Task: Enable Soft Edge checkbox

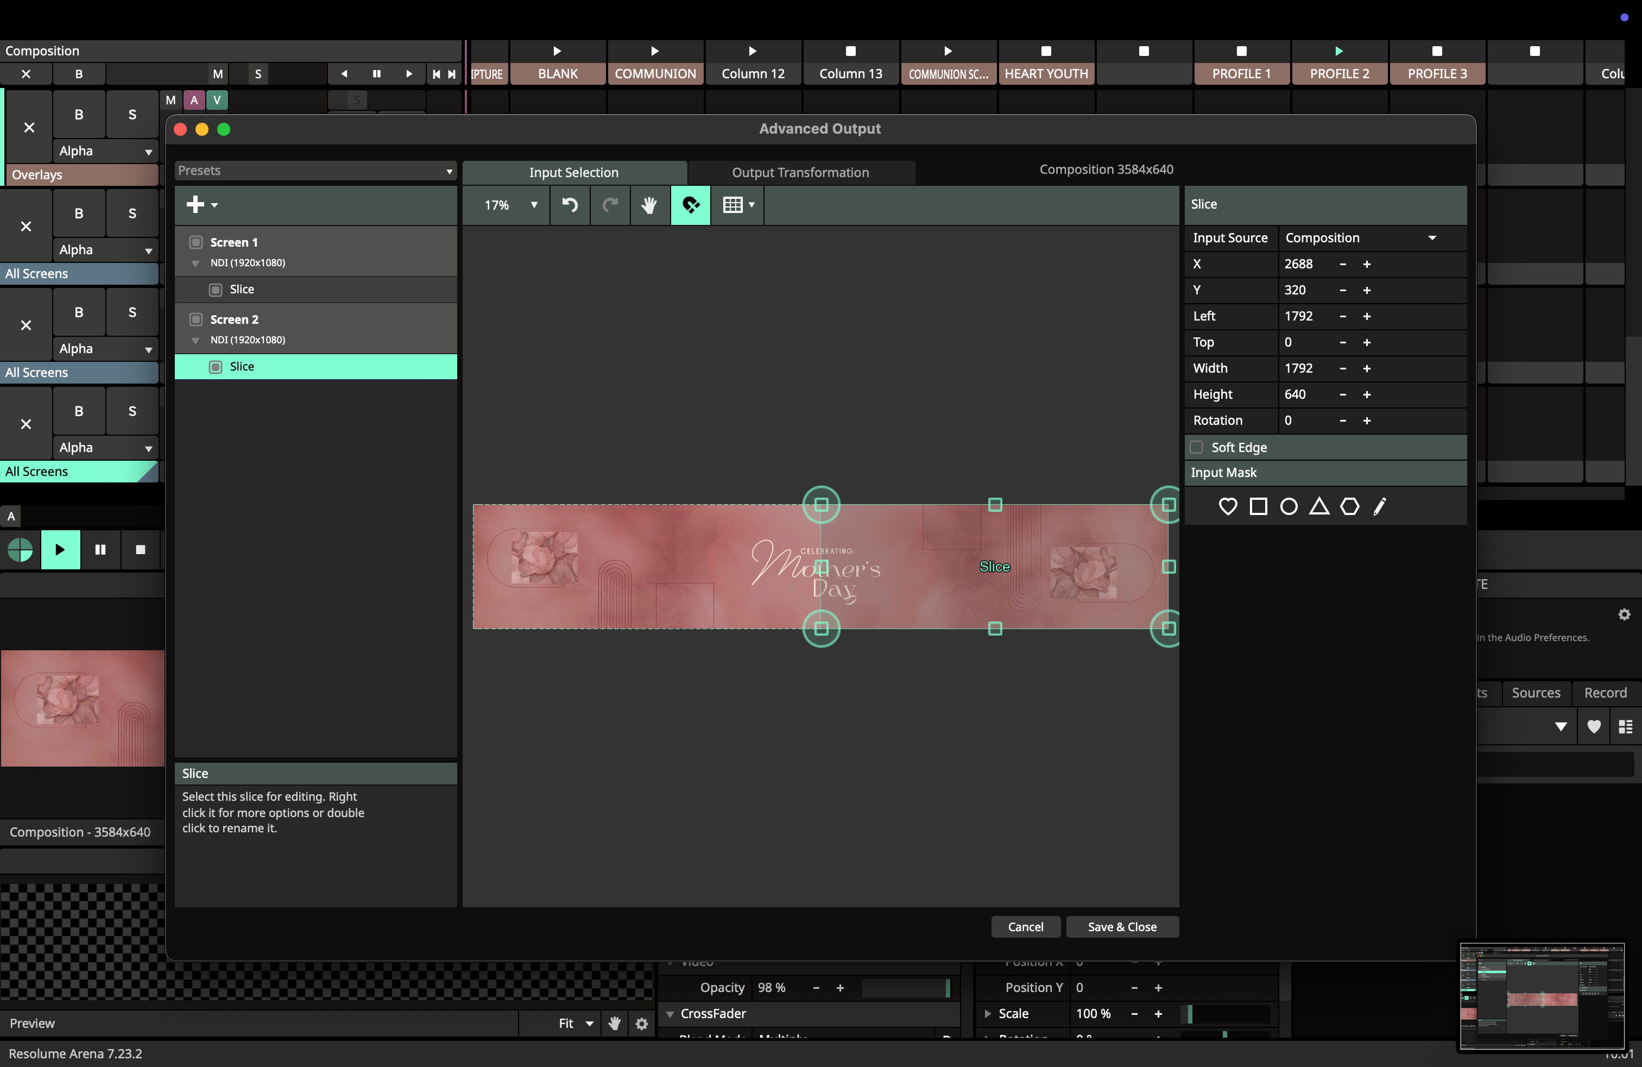Action: click(x=1197, y=447)
